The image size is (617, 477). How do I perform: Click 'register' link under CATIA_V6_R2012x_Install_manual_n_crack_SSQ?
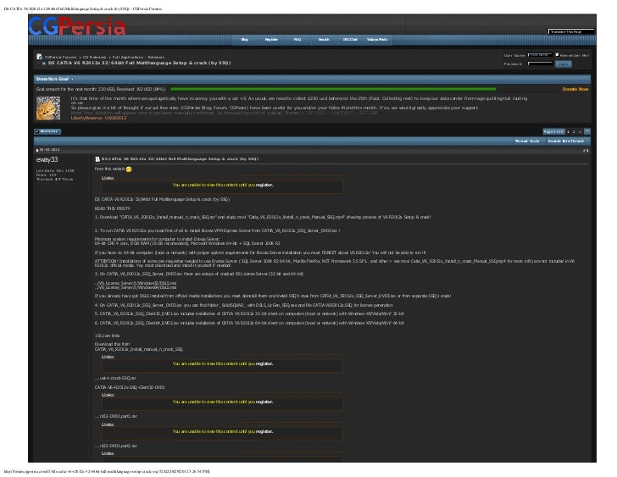tap(264, 363)
